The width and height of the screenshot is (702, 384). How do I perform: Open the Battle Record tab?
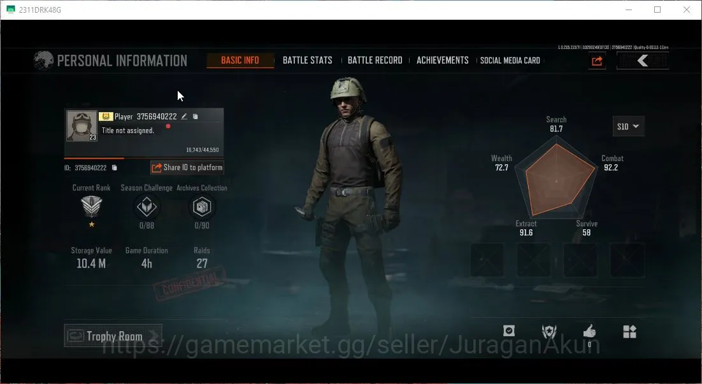pyautogui.click(x=375, y=60)
